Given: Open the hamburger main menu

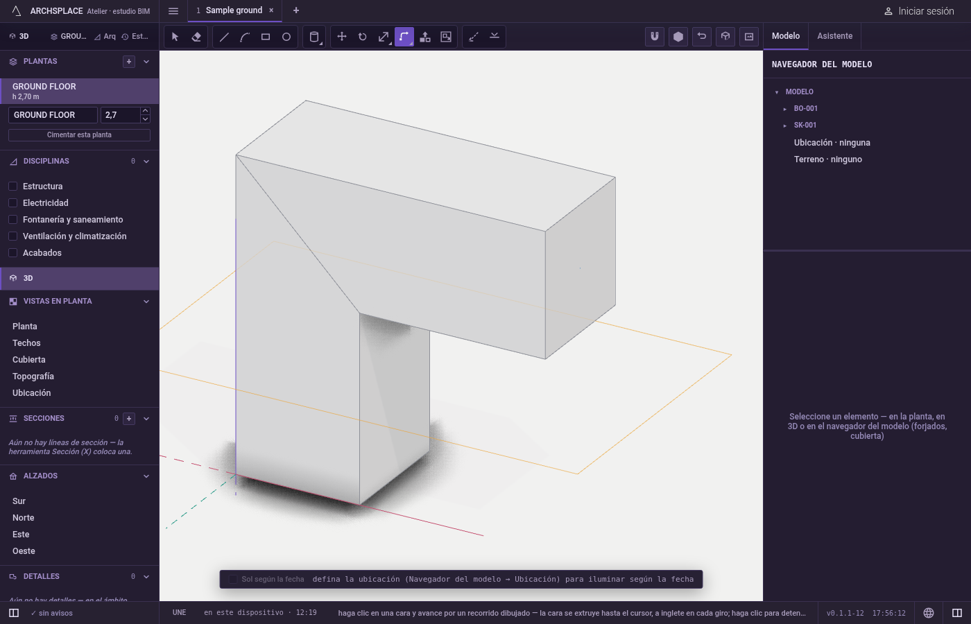Looking at the screenshot, I should tap(173, 11).
